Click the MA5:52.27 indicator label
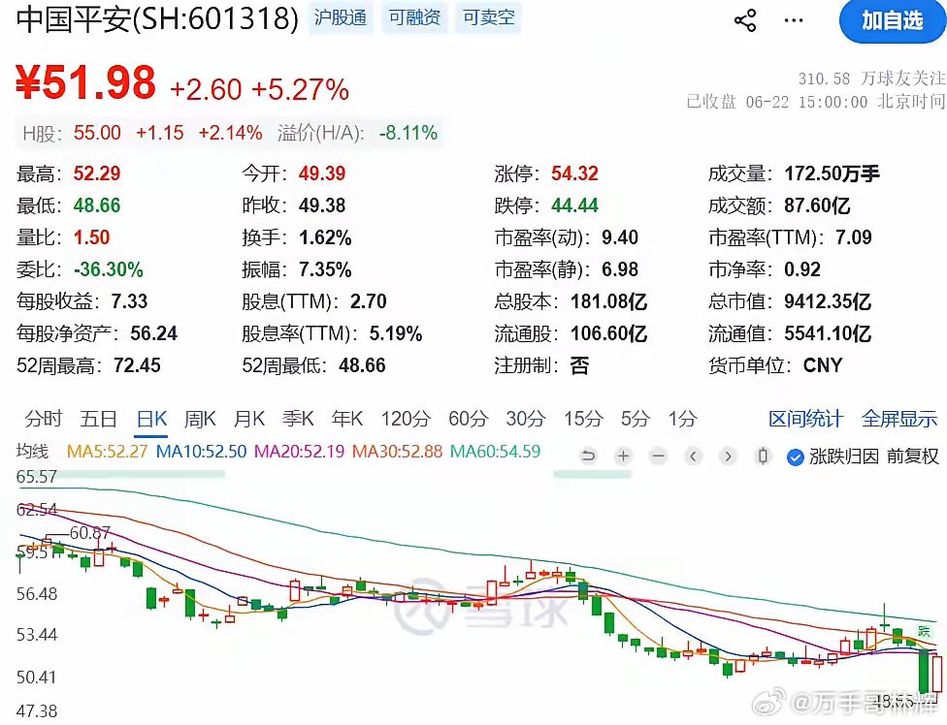Screen dimensions: 947x725 click(x=107, y=451)
